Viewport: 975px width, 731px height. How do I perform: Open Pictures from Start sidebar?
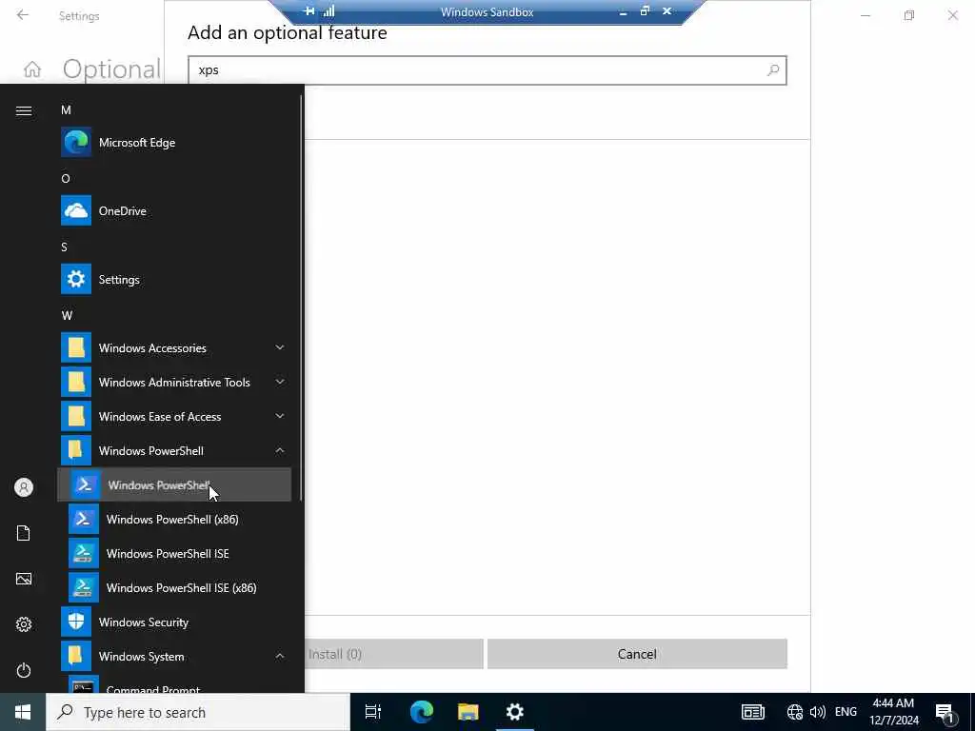24,579
